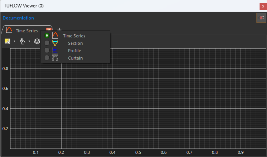267x157 pixels.
Task: Click the yellow Section funnel icon
Action: [x=55, y=43]
